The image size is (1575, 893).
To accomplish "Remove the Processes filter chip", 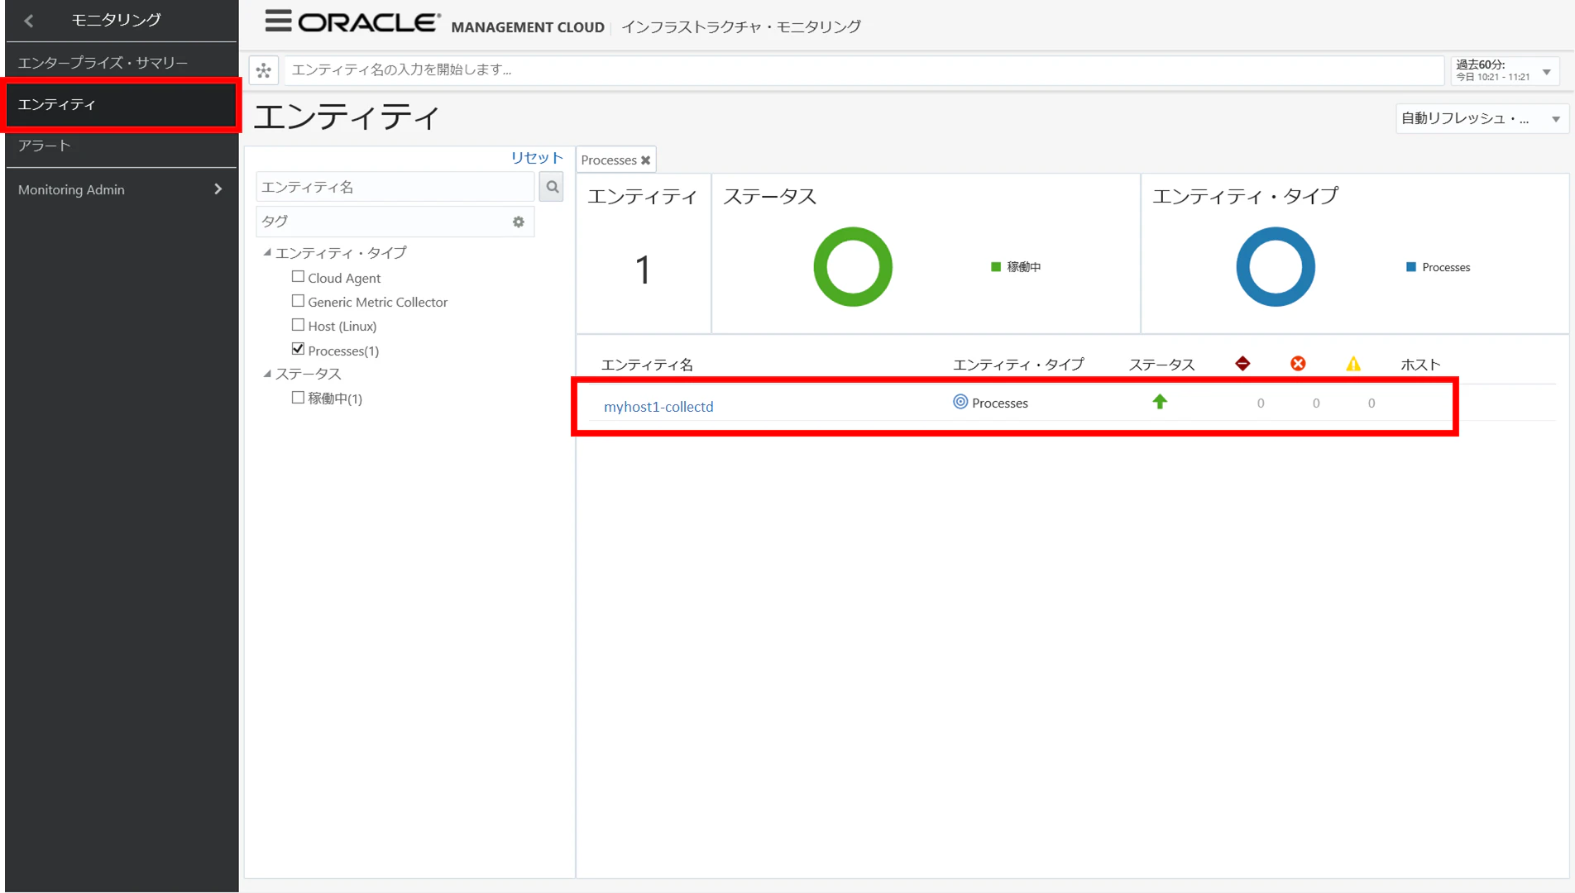I will pos(646,160).
